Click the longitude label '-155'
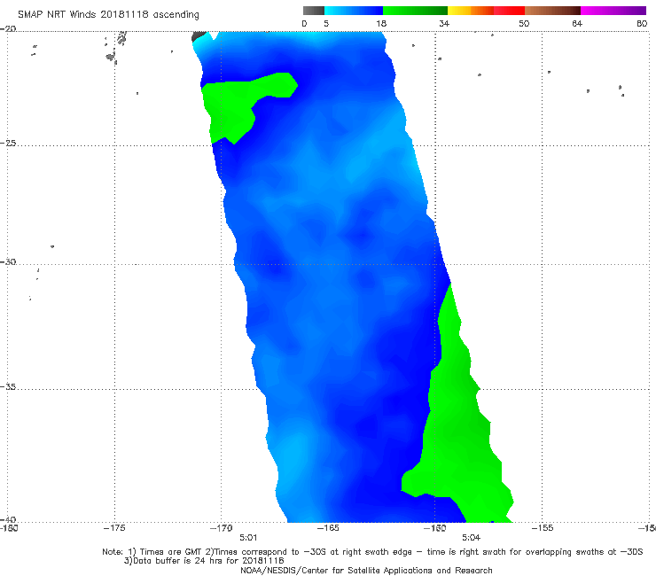656x576 pixels. [x=543, y=528]
